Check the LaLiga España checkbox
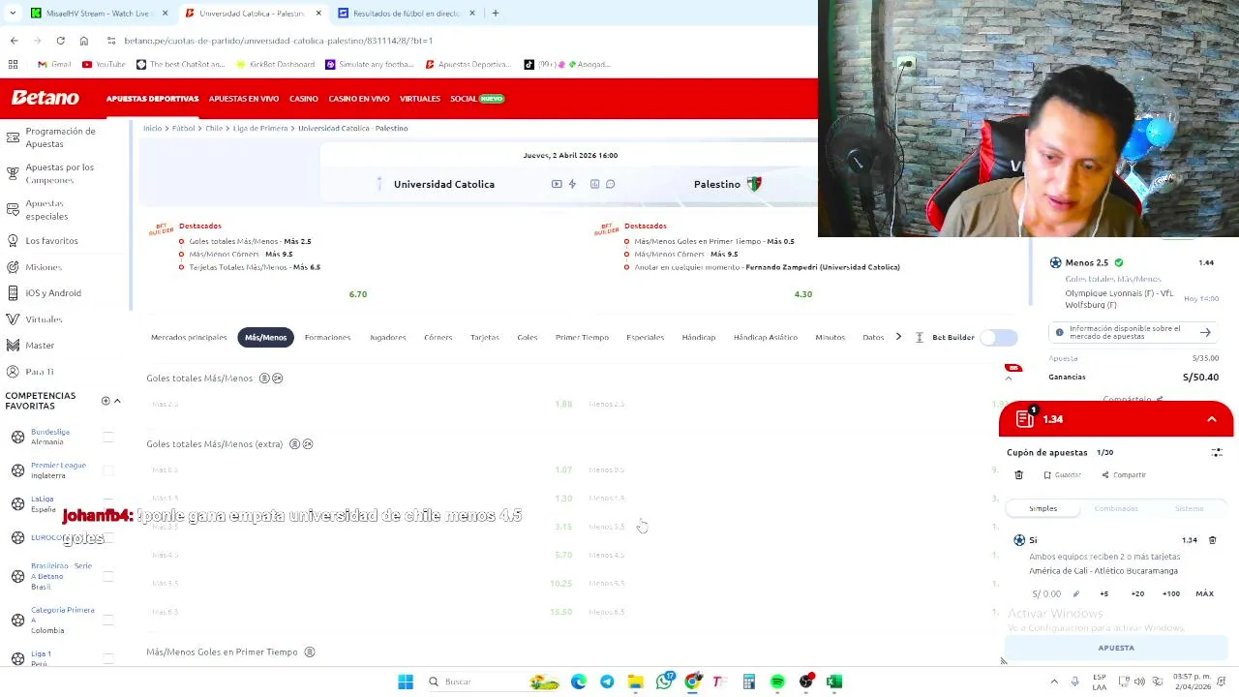The width and height of the screenshot is (1239, 697). tap(108, 503)
